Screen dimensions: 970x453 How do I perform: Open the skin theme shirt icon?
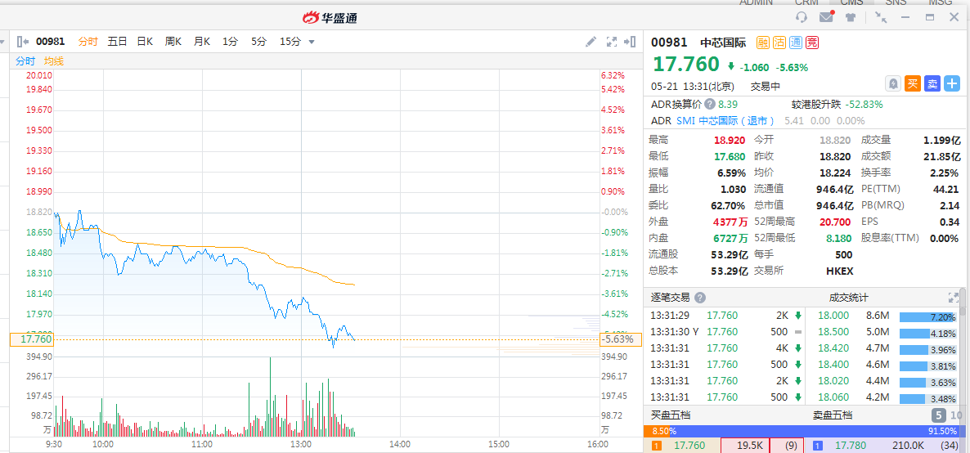pyautogui.click(x=851, y=17)
